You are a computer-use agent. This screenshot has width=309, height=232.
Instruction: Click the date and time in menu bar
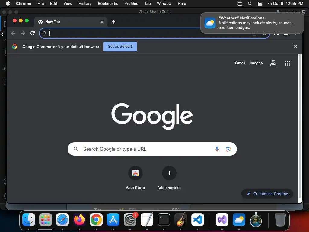click(x=285, y=4)
